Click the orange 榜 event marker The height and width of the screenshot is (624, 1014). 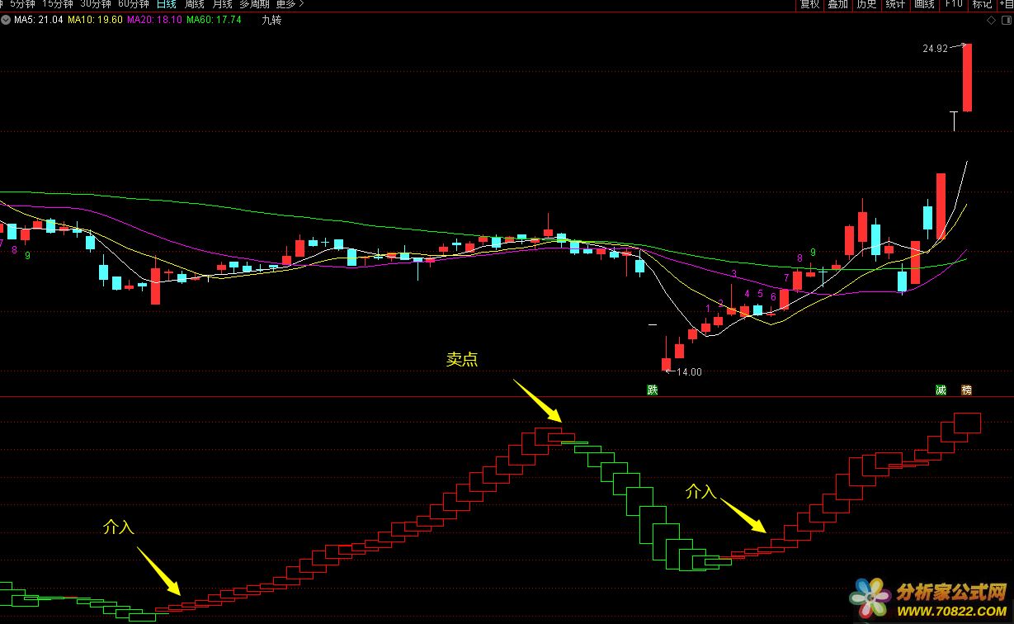click(x=966, y=390)
